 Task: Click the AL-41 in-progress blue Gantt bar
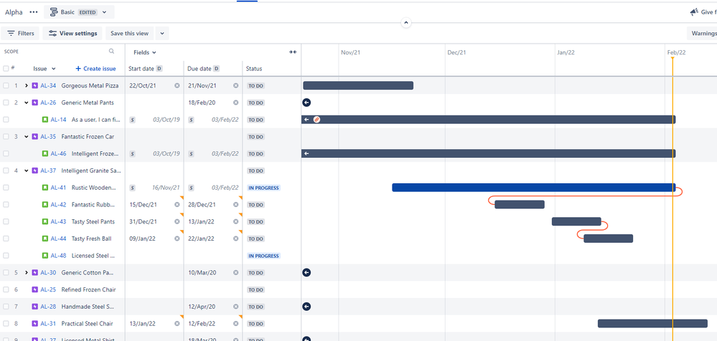click(x=534, y=188)
